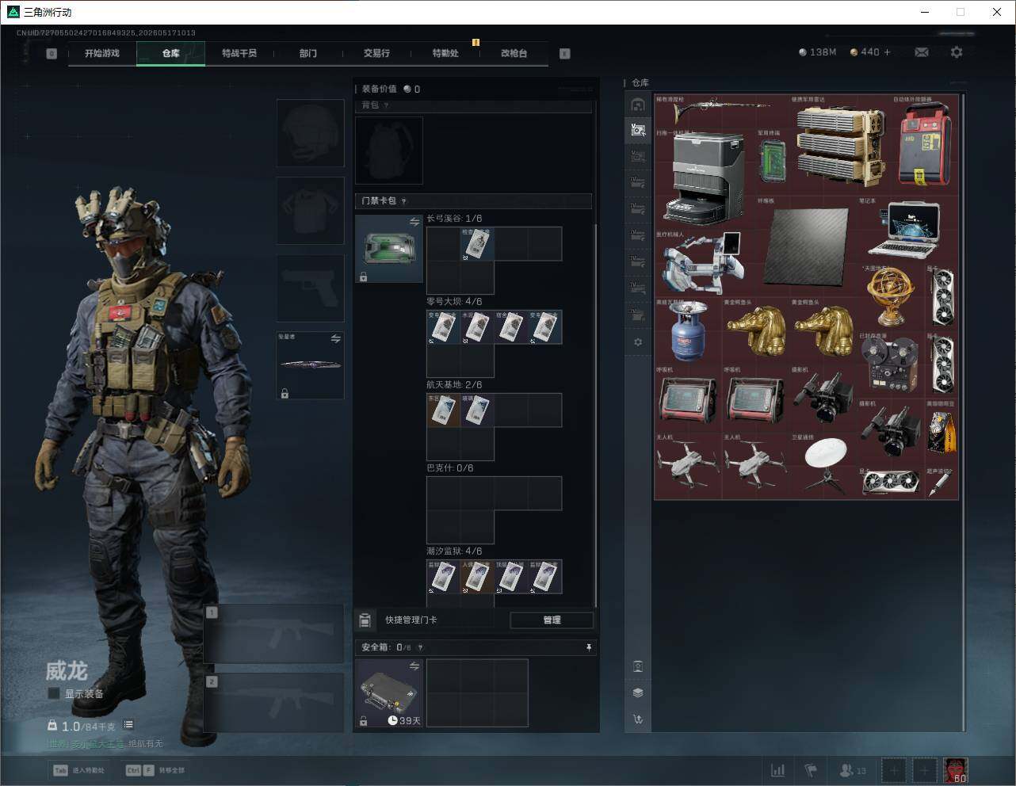Select the first warehouse sidebar storage icon
This screenshot has width=1016, height=786.
pyautogui.click(x=638, y=105)
